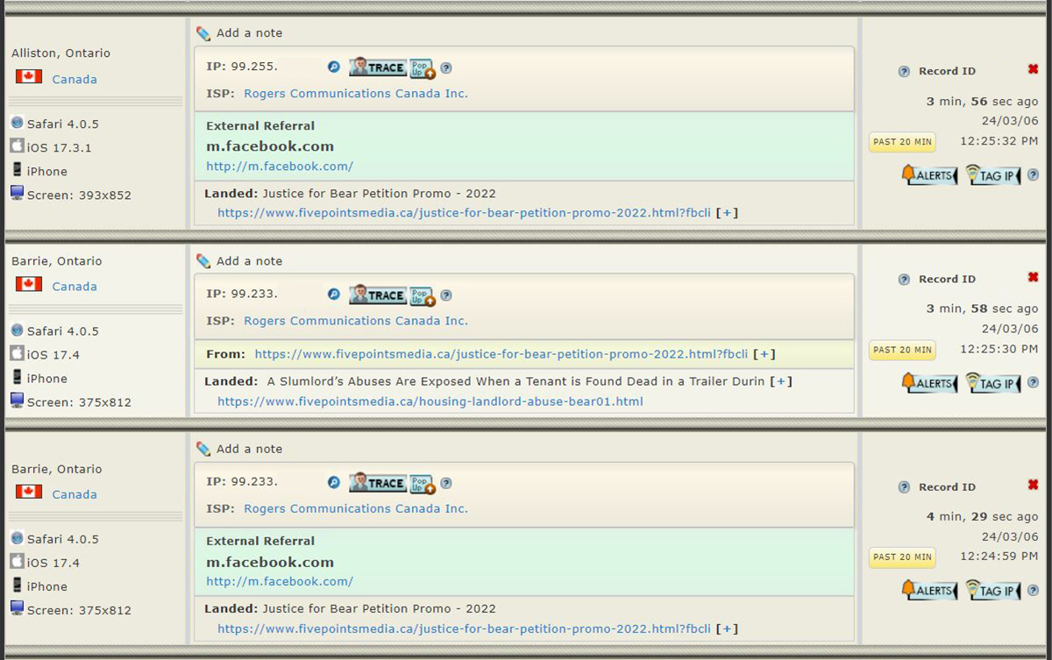
Task: Add a note to the 12:25:30 PM record
Action: (x=239, y=261)
